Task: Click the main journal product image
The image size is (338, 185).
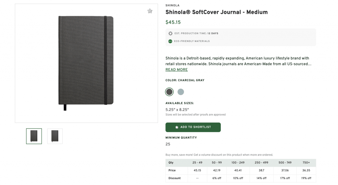Action: [86, 63]
